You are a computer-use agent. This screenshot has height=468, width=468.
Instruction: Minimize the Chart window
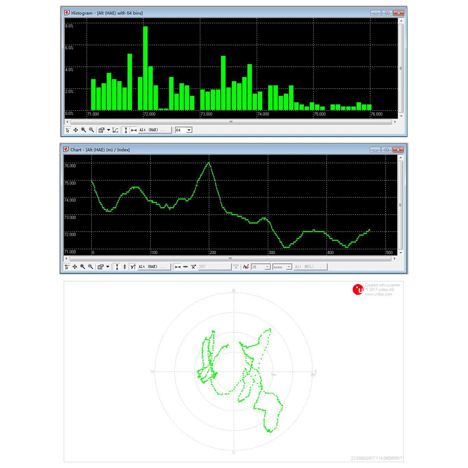click(375, 150)
